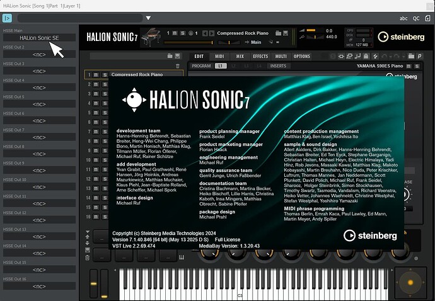This screenshot has height=301, width=435.
Task: Mute slot 13 in the slot rack
Action: click(96, 188)
